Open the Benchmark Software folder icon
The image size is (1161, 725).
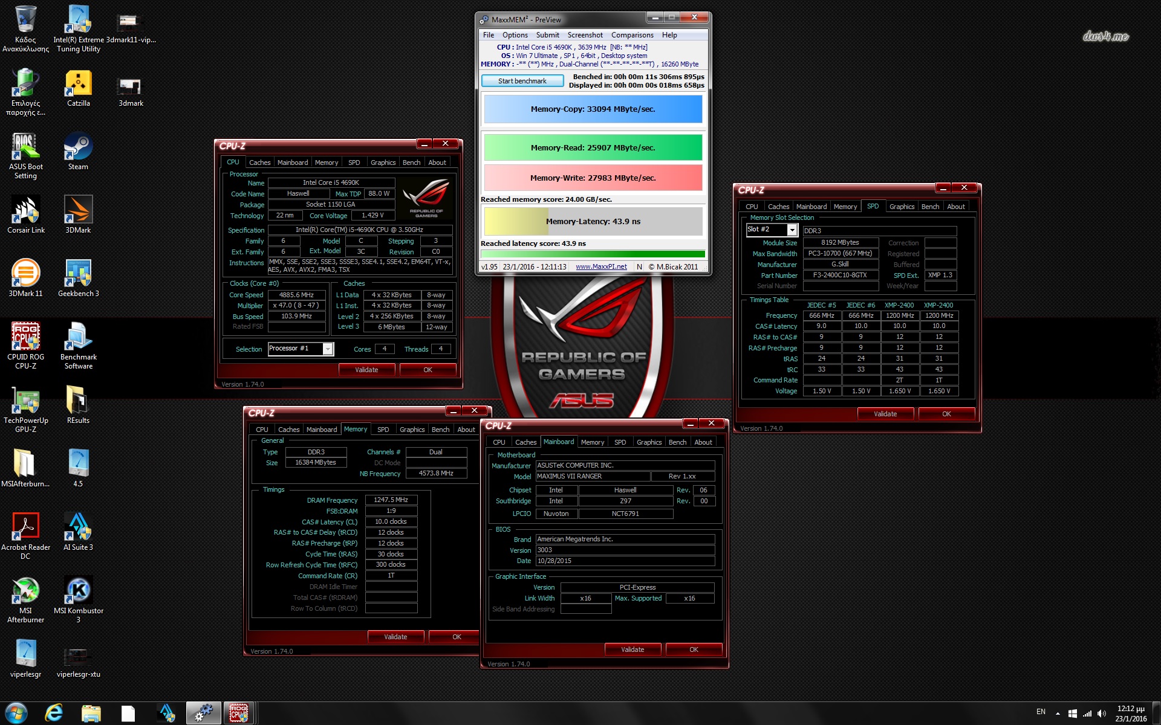point(79,346)
